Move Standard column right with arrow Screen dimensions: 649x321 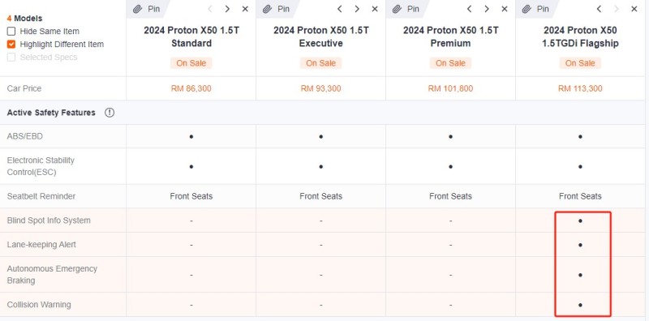[227, 9]
